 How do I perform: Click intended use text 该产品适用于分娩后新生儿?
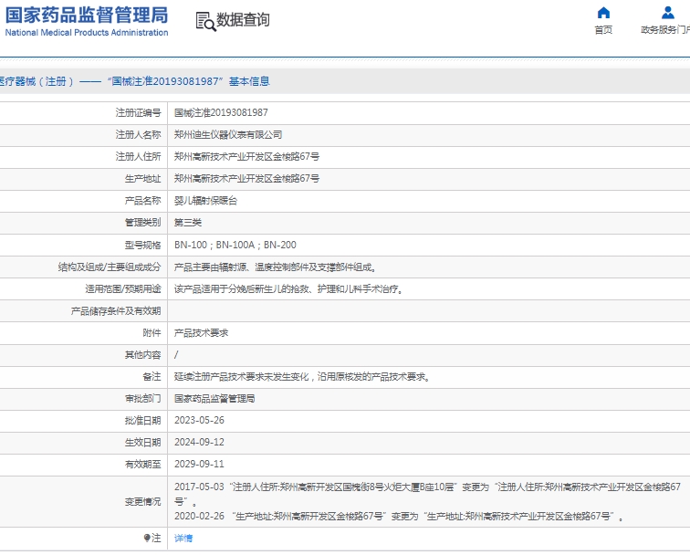(x=288, y=289)
